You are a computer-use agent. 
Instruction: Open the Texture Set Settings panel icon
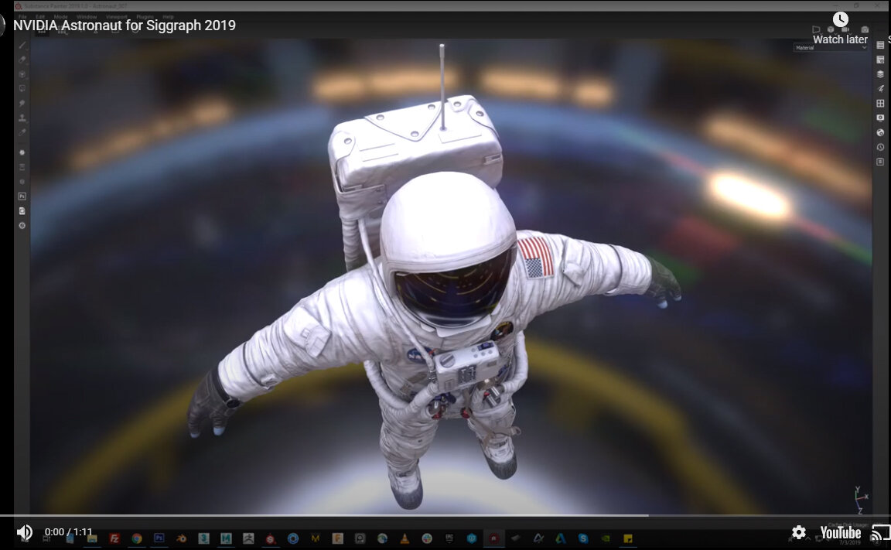coord(880,60)
